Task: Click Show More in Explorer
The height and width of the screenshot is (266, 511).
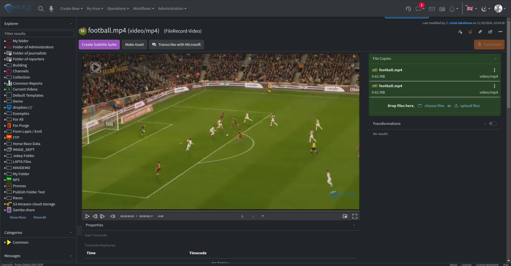Action: click(18, 217)
